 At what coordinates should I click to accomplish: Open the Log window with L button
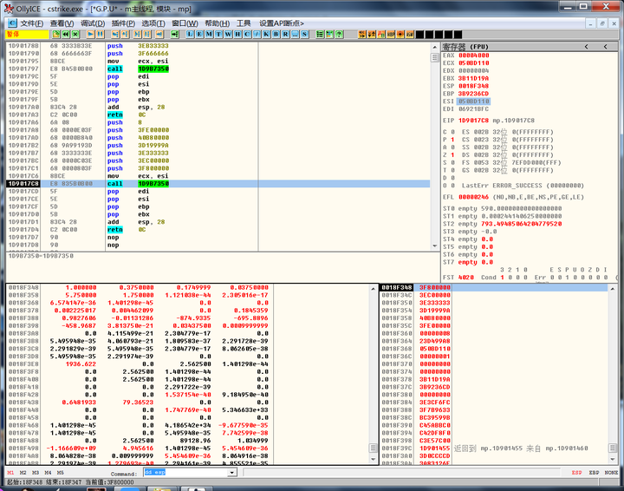point(191,34)
